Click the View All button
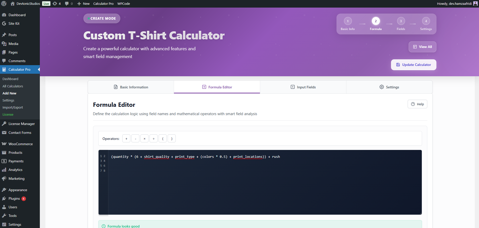479x228 pixels. (422, 47)
